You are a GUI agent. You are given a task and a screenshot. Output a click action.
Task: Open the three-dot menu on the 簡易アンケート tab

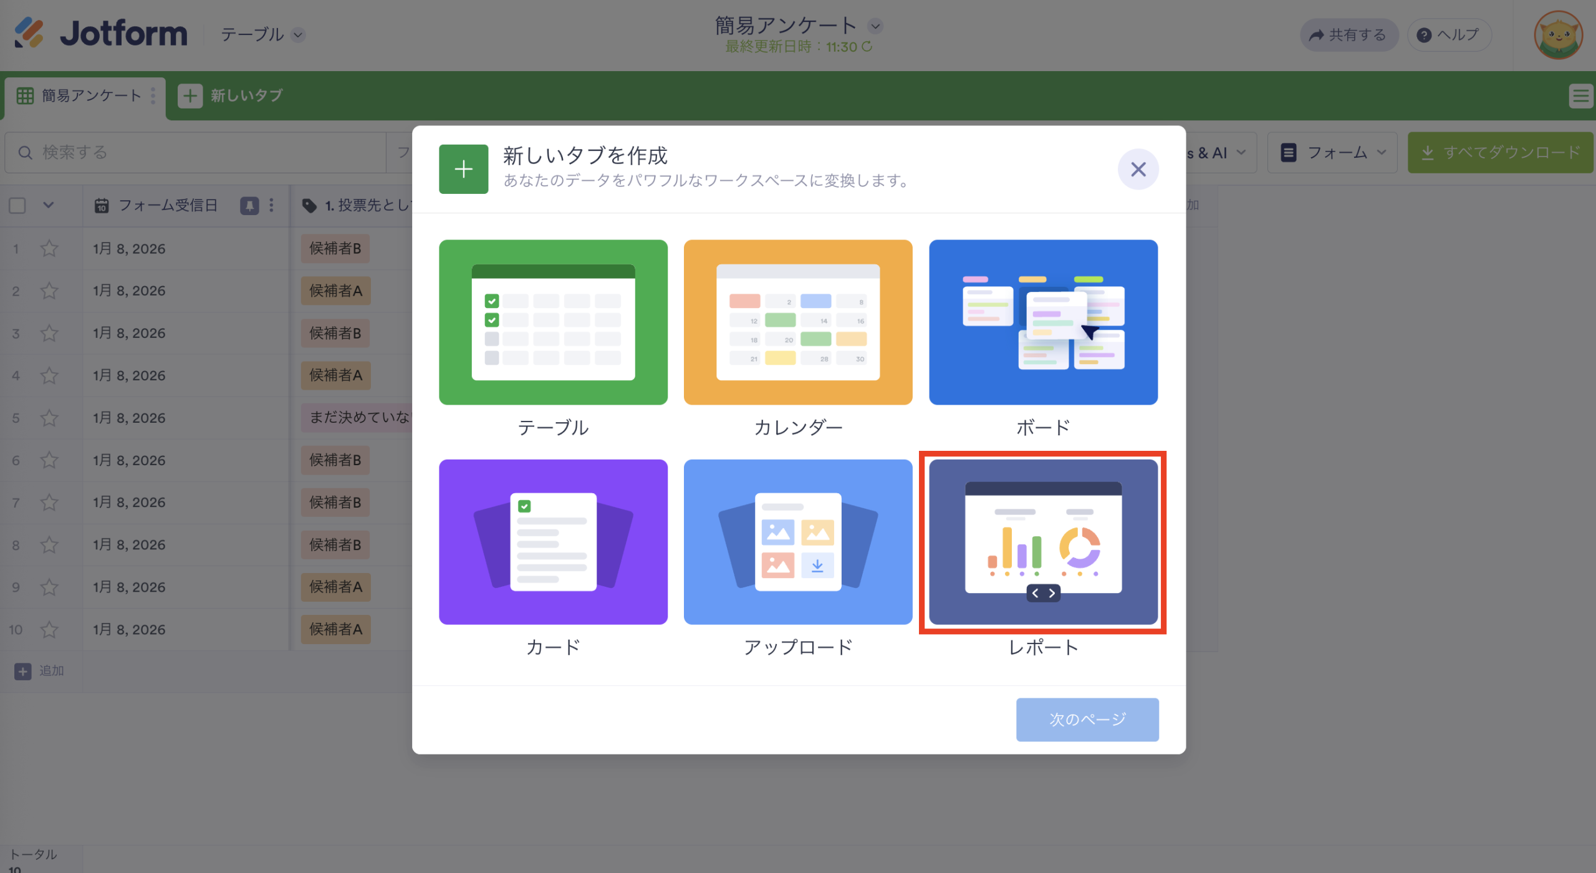(x=152, y=96)
